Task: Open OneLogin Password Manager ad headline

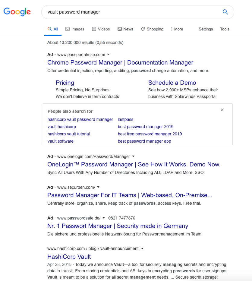Action: pos(134,165)
